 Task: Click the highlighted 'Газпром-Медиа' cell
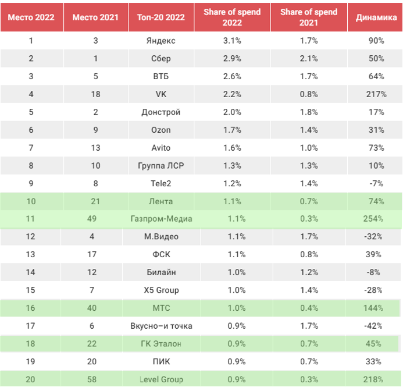[161, 219]
